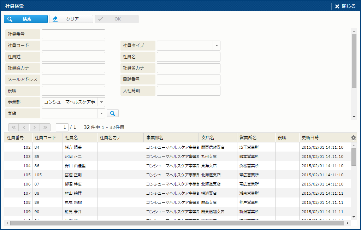This screenshot has width=361, height=230.
Task: Close the 社員検索 dialog
Action: click(x=345, y=6)
